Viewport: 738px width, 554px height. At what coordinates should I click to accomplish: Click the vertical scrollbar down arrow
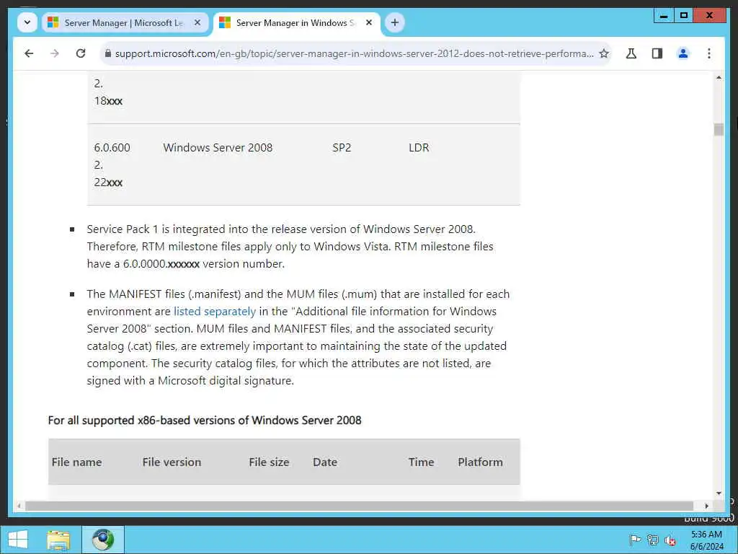pos(719,493)
